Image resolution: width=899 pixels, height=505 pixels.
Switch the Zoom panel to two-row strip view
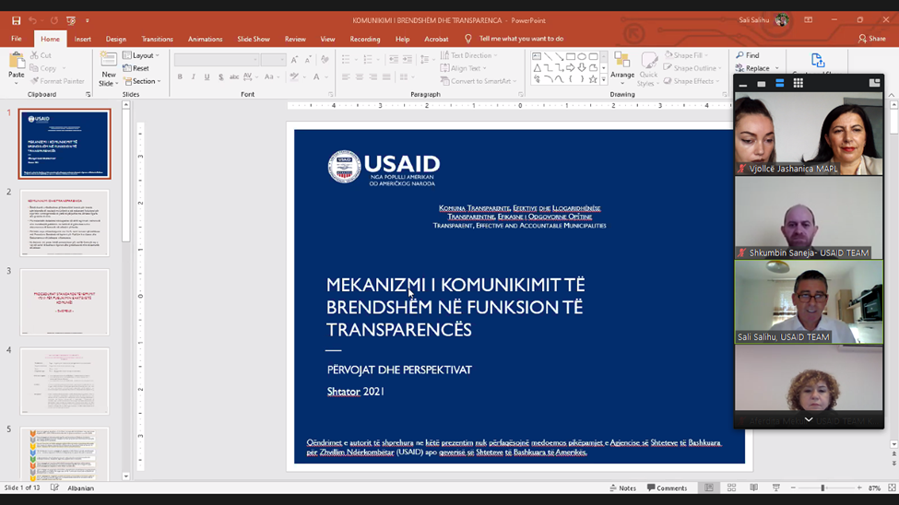[x=780, y=84]
